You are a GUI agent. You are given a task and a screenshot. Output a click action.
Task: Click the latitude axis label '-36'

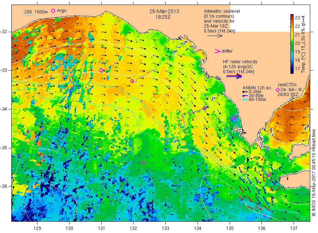4,186
